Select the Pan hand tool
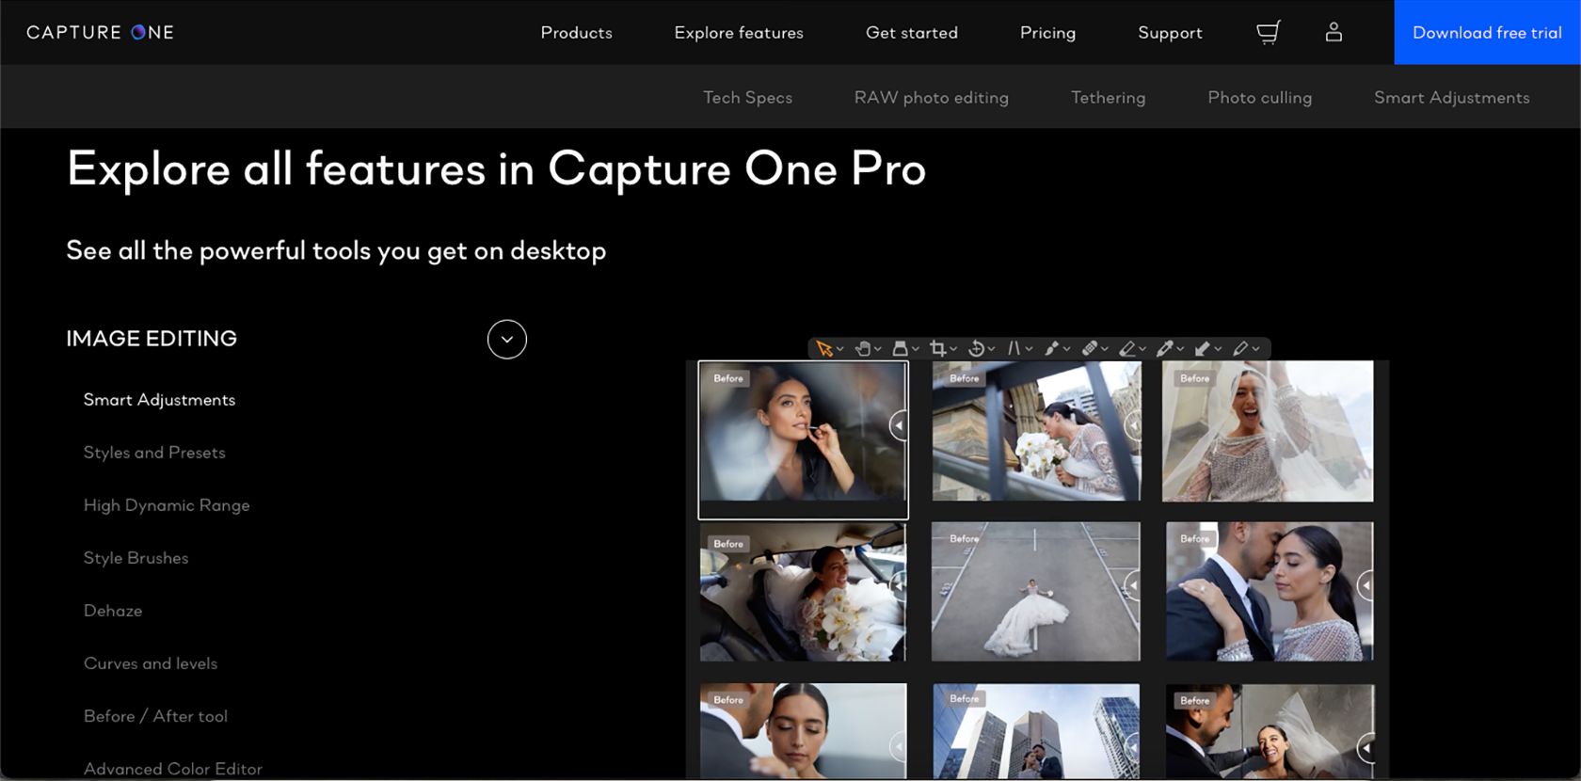The height and width of the screenshot is (781, 1581). click(x=862, y=349)
